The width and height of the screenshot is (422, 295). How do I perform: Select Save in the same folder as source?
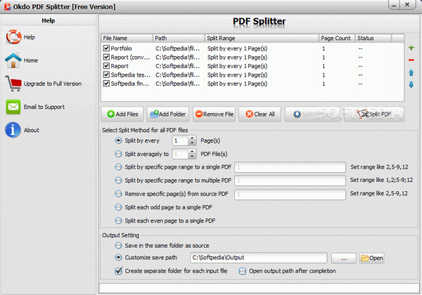pyautogui.click(x=118, y=245)
